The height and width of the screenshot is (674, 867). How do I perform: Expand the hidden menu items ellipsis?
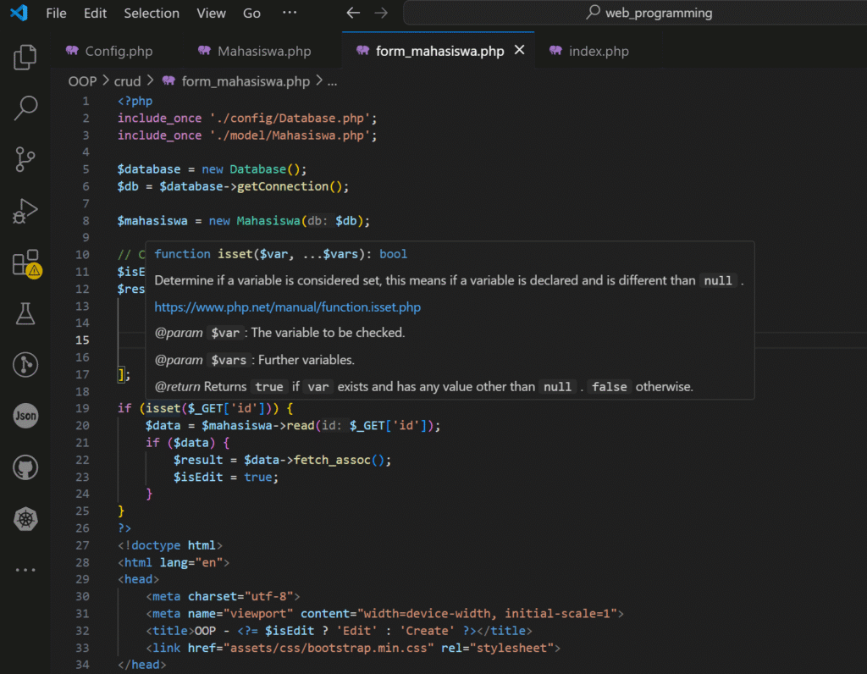[x=290, y=14]
